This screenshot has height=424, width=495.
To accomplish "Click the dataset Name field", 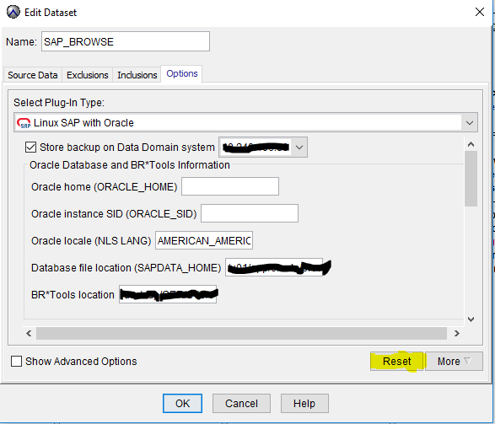I will tap(126, 41).
